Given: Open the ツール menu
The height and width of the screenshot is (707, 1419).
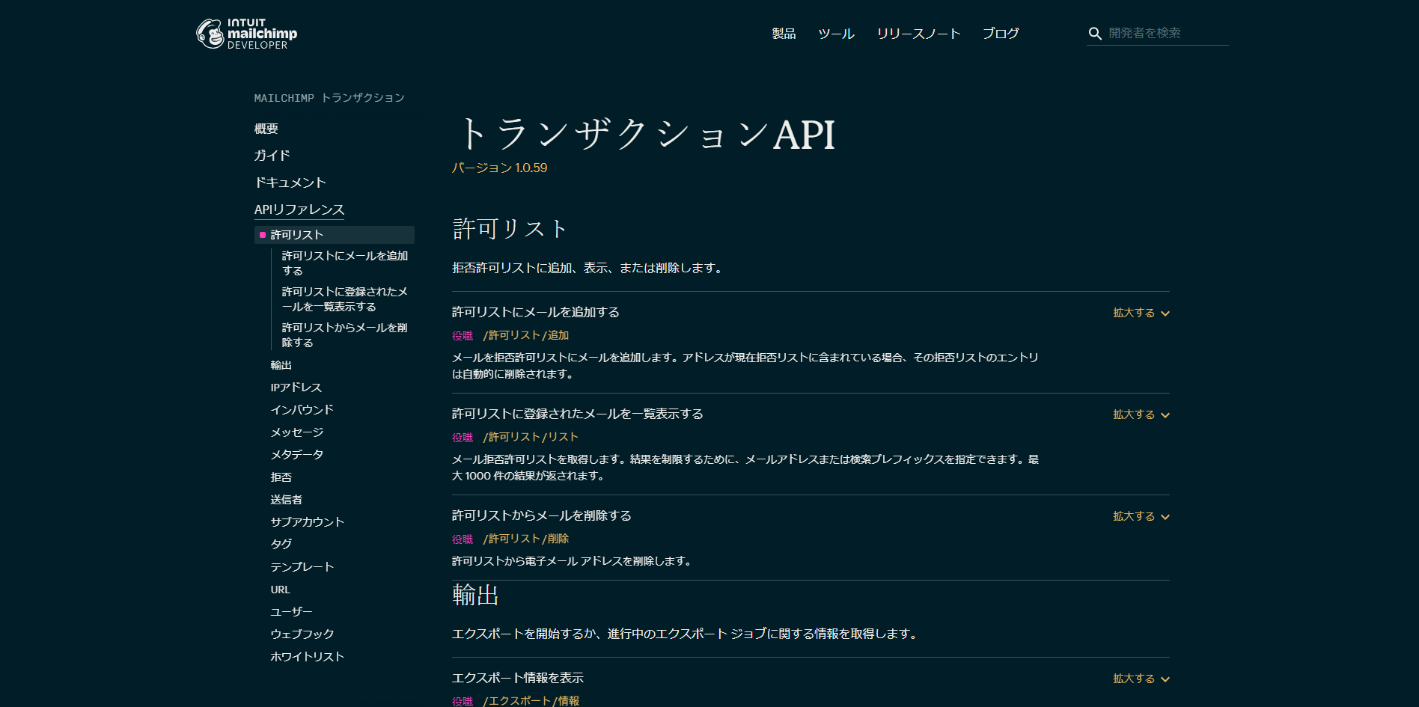Looking at the screenshot, I should tap(836, 34).
